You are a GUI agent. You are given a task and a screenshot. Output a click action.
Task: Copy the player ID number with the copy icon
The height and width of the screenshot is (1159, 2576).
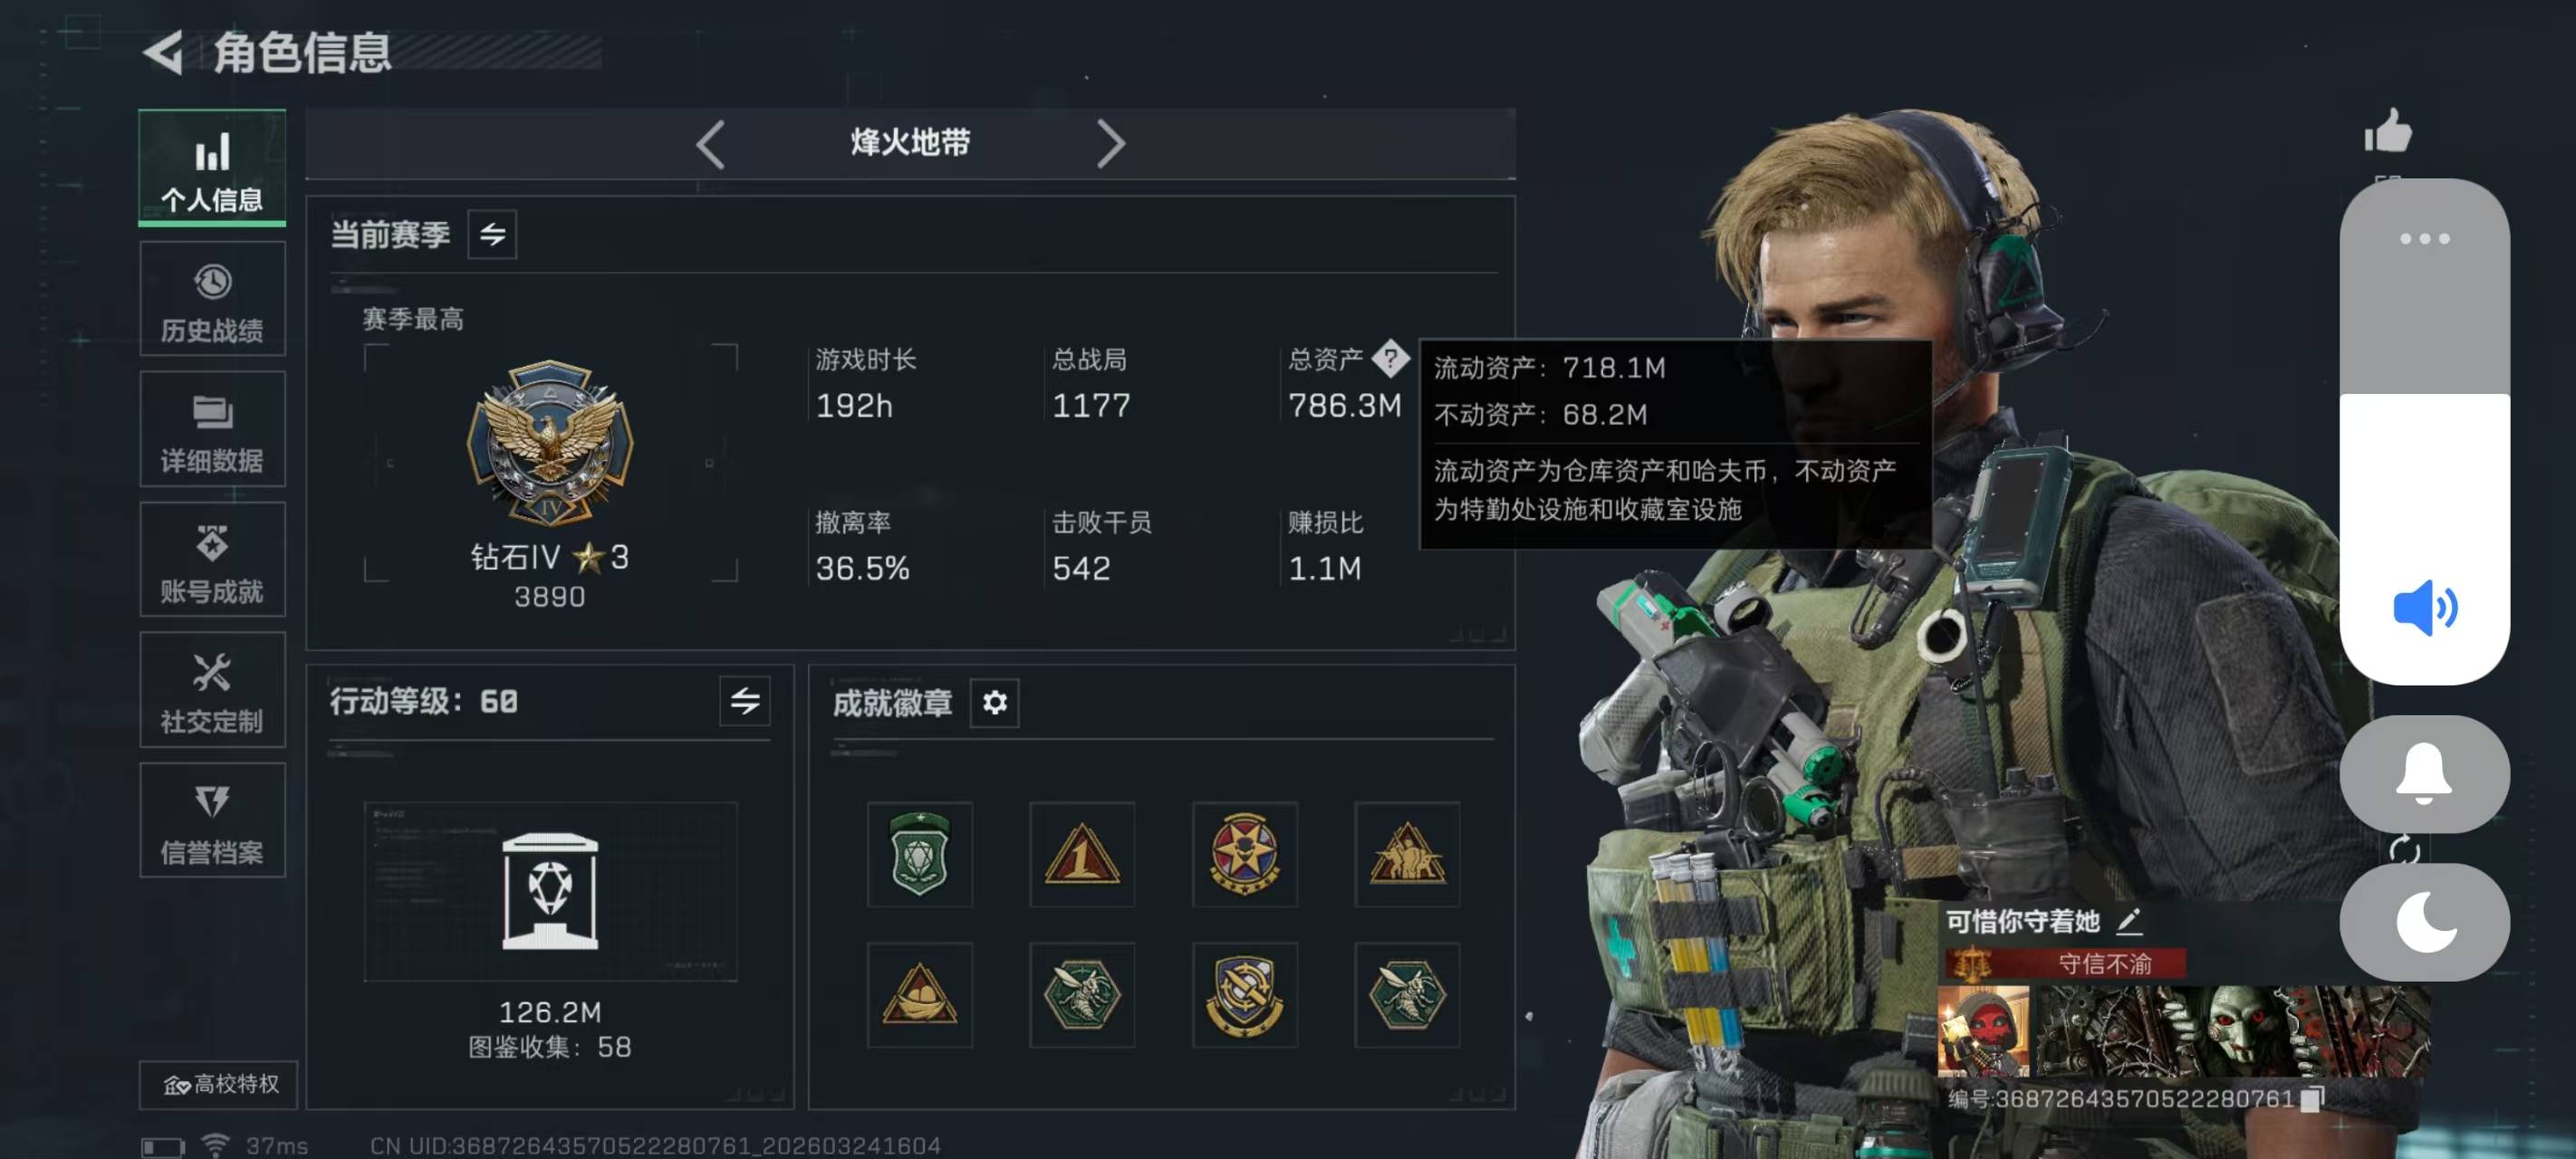(2311, 1099)
